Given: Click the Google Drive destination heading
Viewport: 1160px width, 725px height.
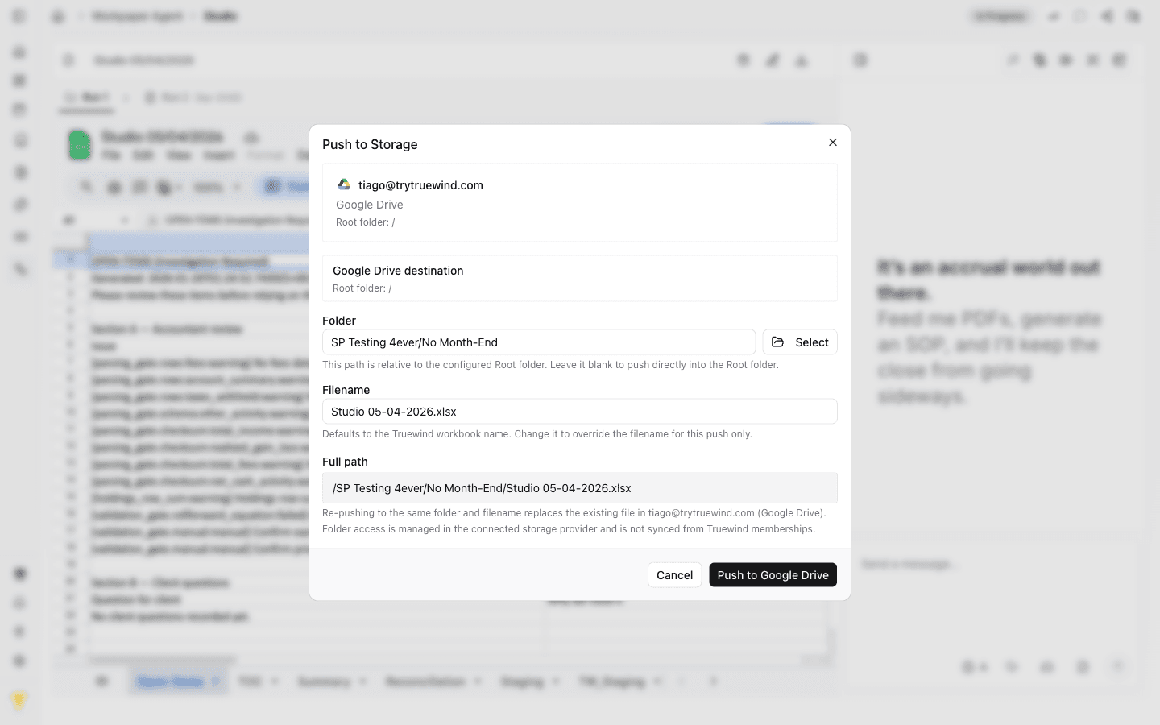Looking at the screenshot, I should [x=398, y=271].
